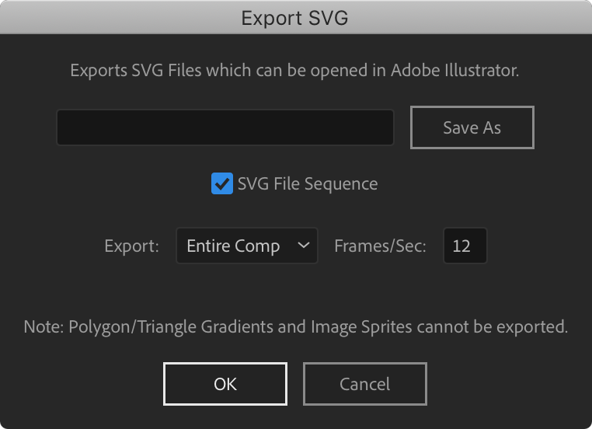The height and width of the screenshot is (429, 592).
Task: Open the Entire Comp export dropdown
Action: coord(246,246)
